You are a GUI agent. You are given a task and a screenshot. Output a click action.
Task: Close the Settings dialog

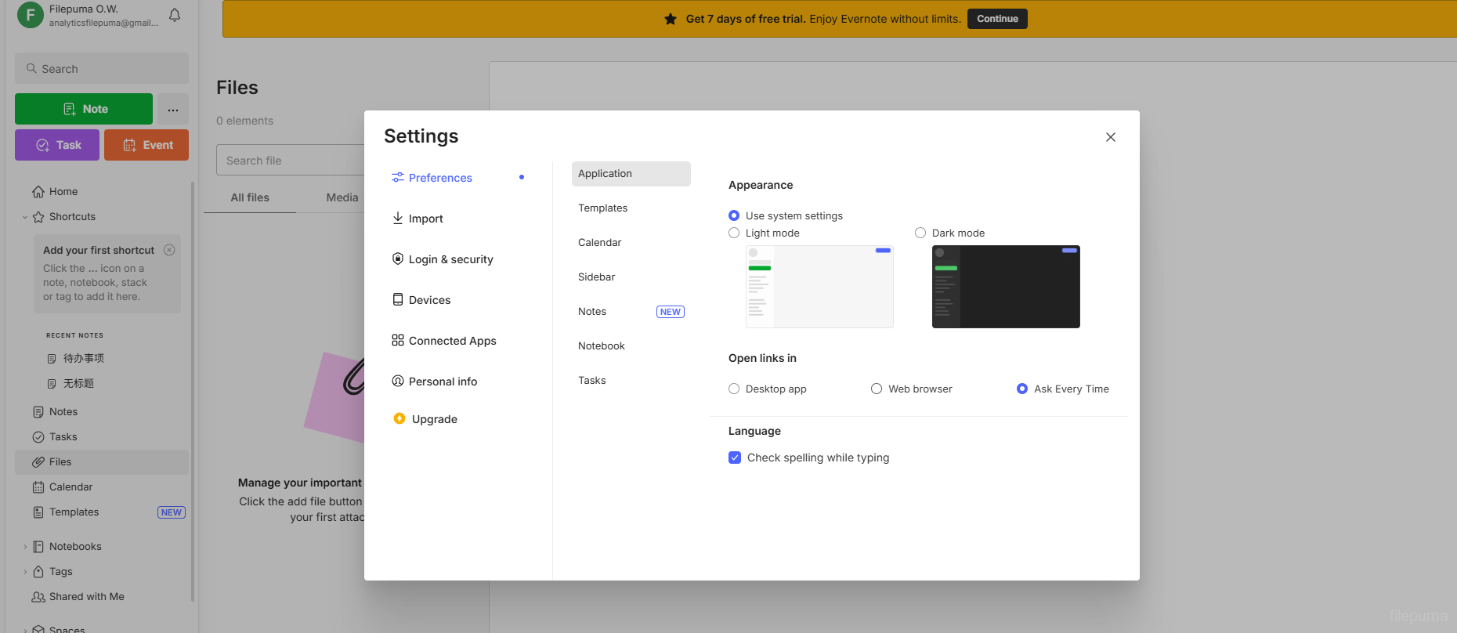[1111, 137]
